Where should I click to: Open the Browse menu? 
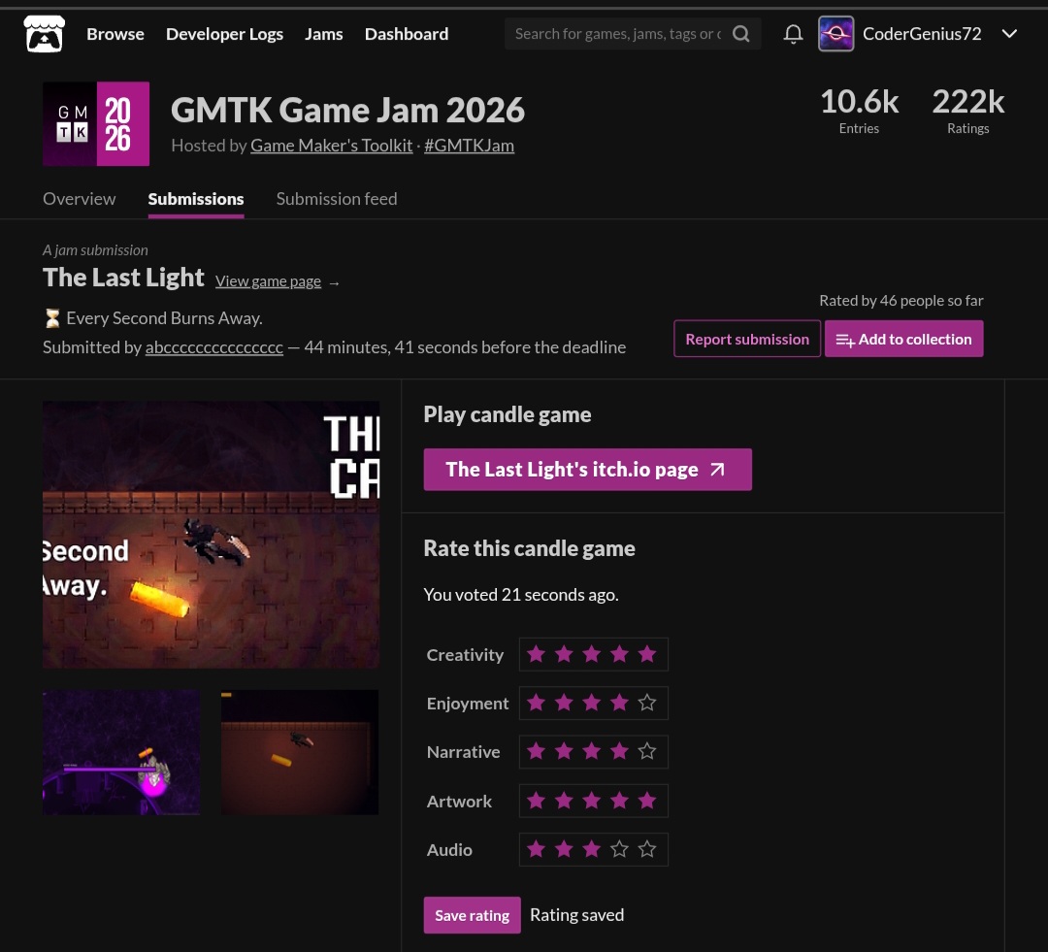pos(115,34)
